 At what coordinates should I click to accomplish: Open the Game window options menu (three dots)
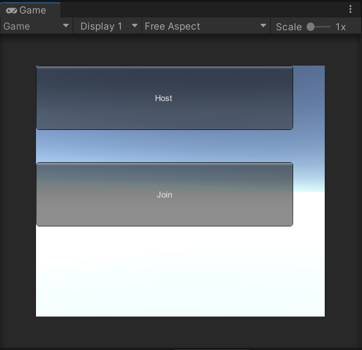pos(350,9)
